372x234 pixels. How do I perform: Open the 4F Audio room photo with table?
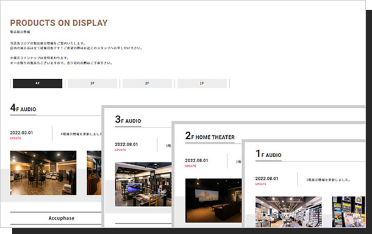click(x=43, y=173)
